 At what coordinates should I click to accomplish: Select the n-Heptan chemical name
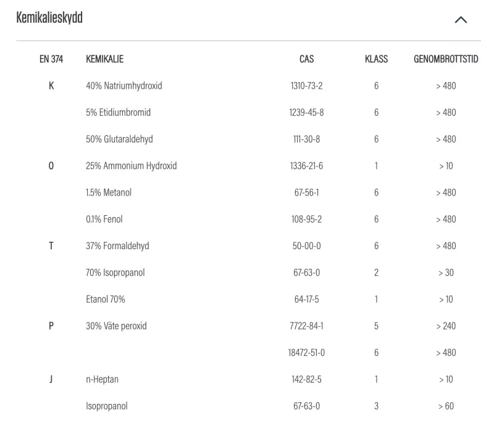102,379
